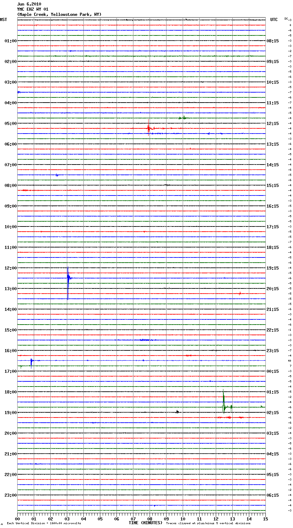Click the small green event before 05:00 MST
293x528 pixels.
[182, 118]
